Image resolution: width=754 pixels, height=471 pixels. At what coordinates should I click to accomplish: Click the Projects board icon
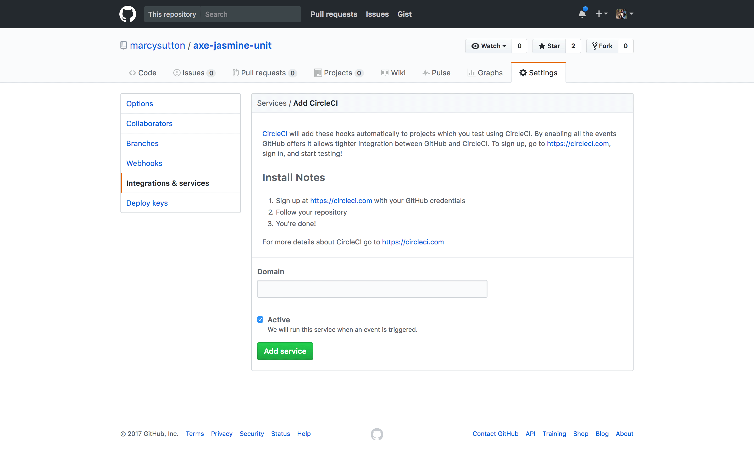pos(318,72)
